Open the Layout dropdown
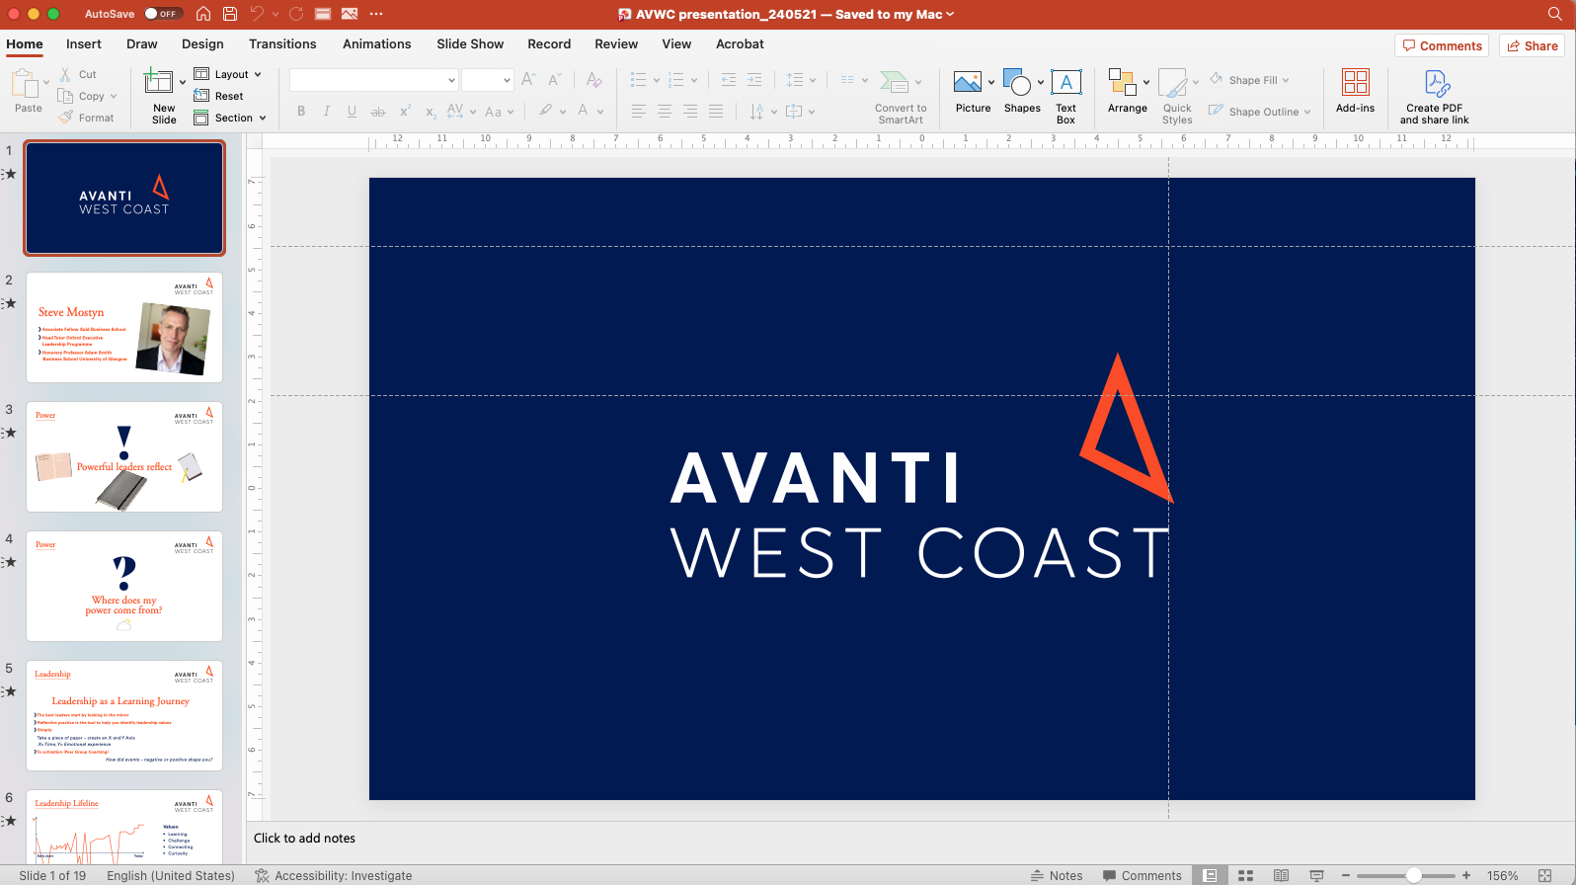Image resolution: width=1576 pixels, height=885 pixels. (228, 74)
